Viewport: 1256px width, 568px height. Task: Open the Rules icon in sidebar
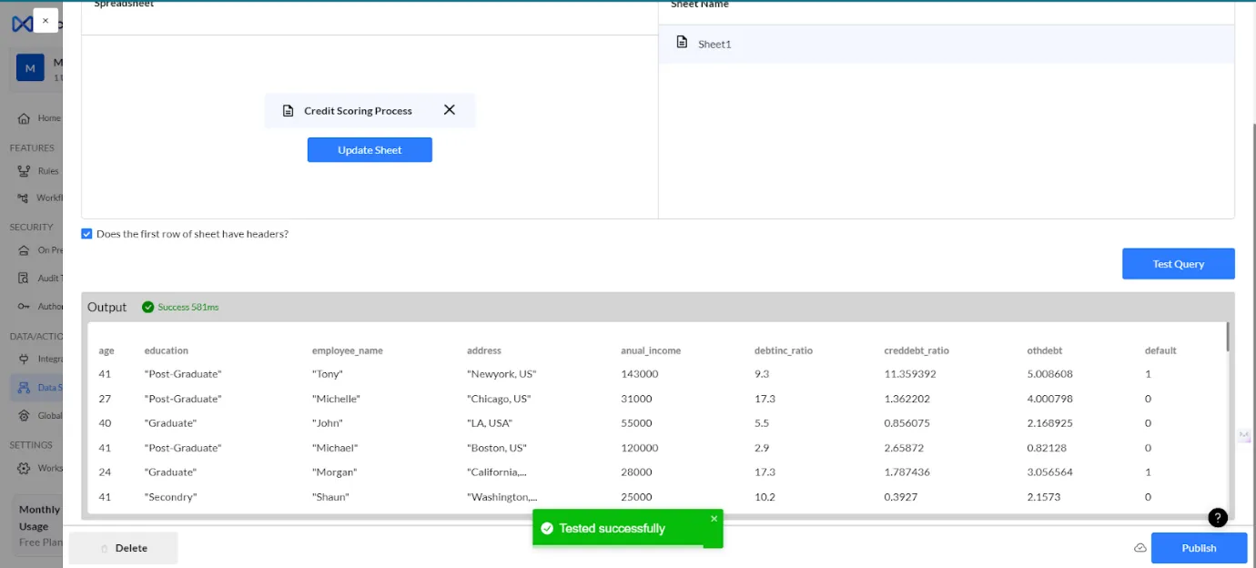(x=25, y=171)
